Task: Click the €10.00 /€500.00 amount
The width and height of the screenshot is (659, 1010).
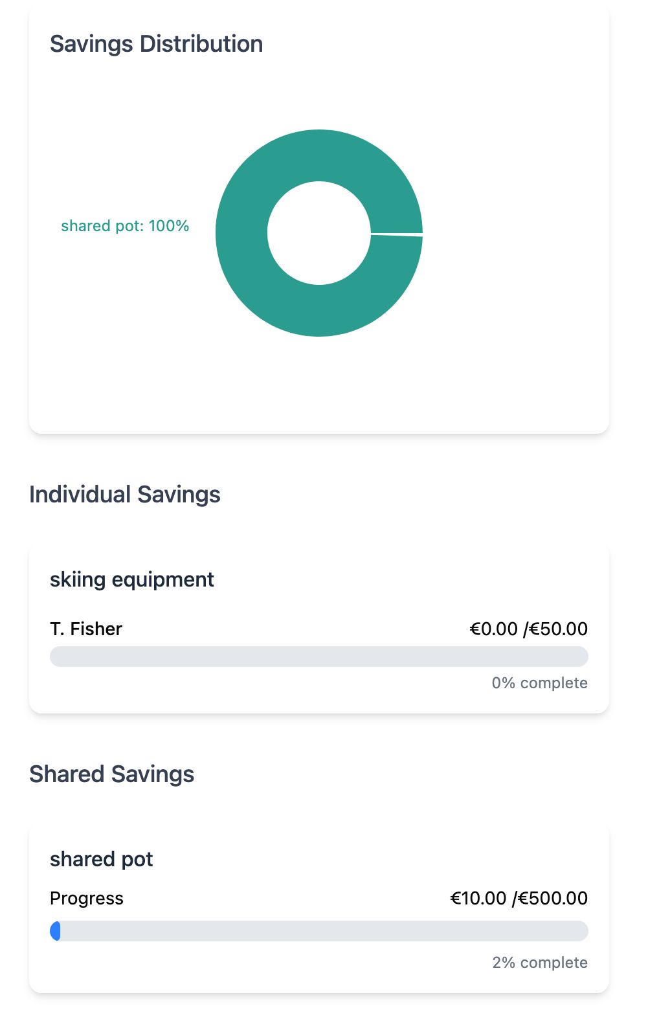Action: point(519,898)
